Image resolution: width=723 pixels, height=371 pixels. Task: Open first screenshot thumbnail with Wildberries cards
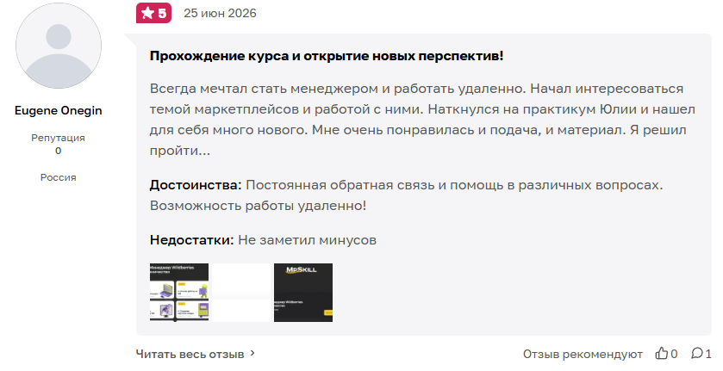point(179,293)
